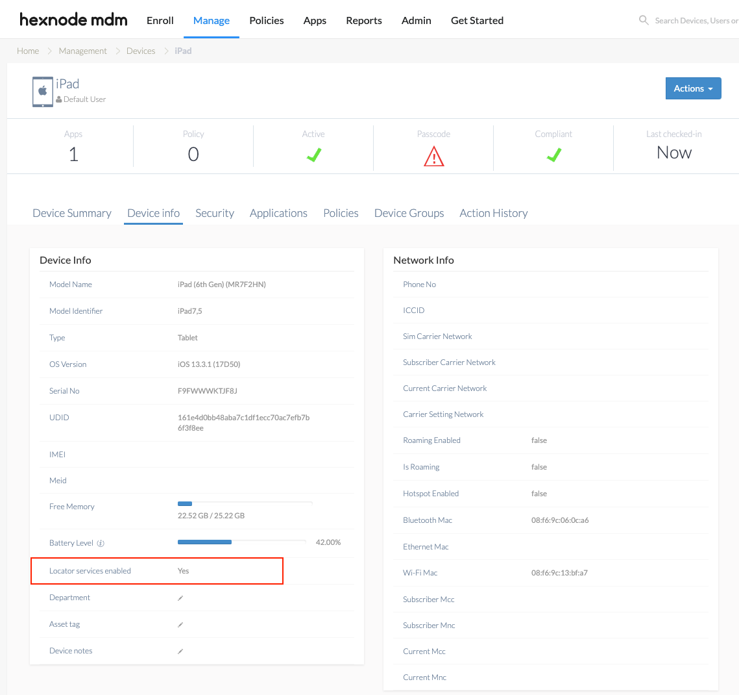Click the iPad device Apple icon
This screenshot has width=739, height=695.
point(42,92)
